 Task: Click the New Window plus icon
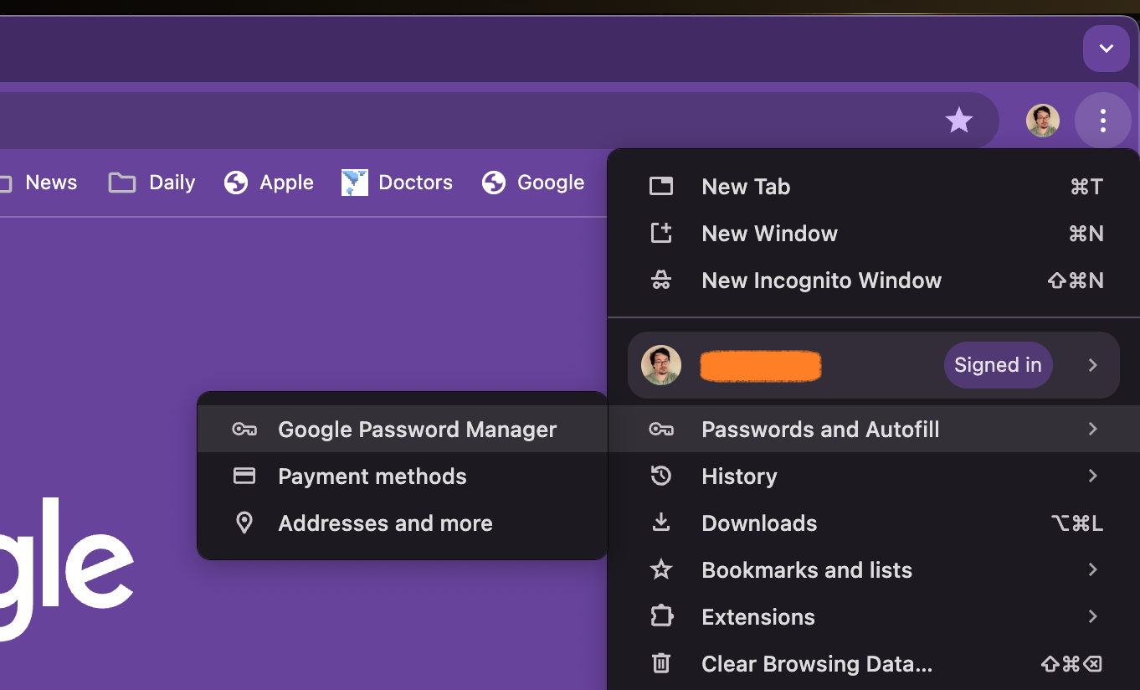pos(661,233)
